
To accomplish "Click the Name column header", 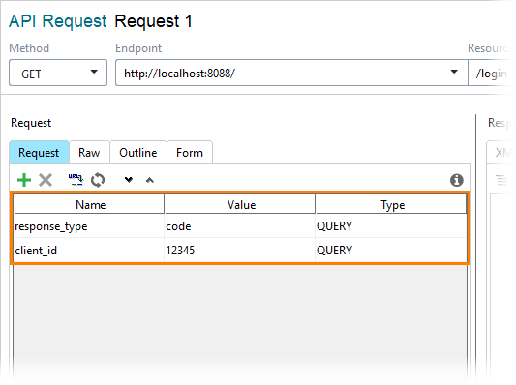I will pyautogui.click(x=89, y=204).
